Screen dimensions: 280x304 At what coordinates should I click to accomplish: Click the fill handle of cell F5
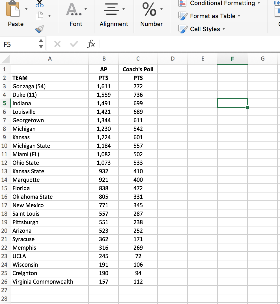click(x=247, y=107)
